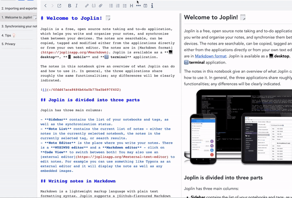Screen dimensions: 292x198
Task: Click '**WYSIWYG editor**' text in editor
Action: pos(69,148)
